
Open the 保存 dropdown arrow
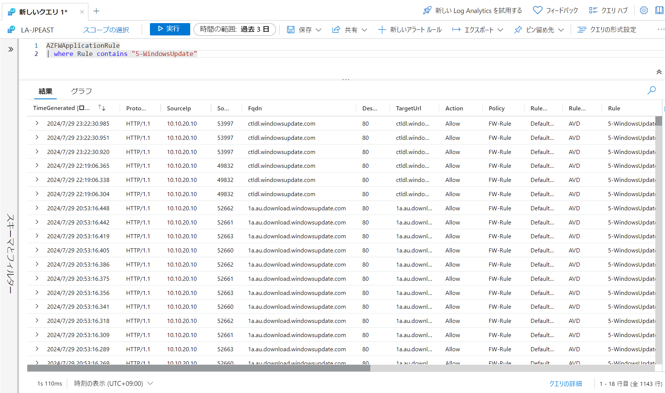[319, 30]
